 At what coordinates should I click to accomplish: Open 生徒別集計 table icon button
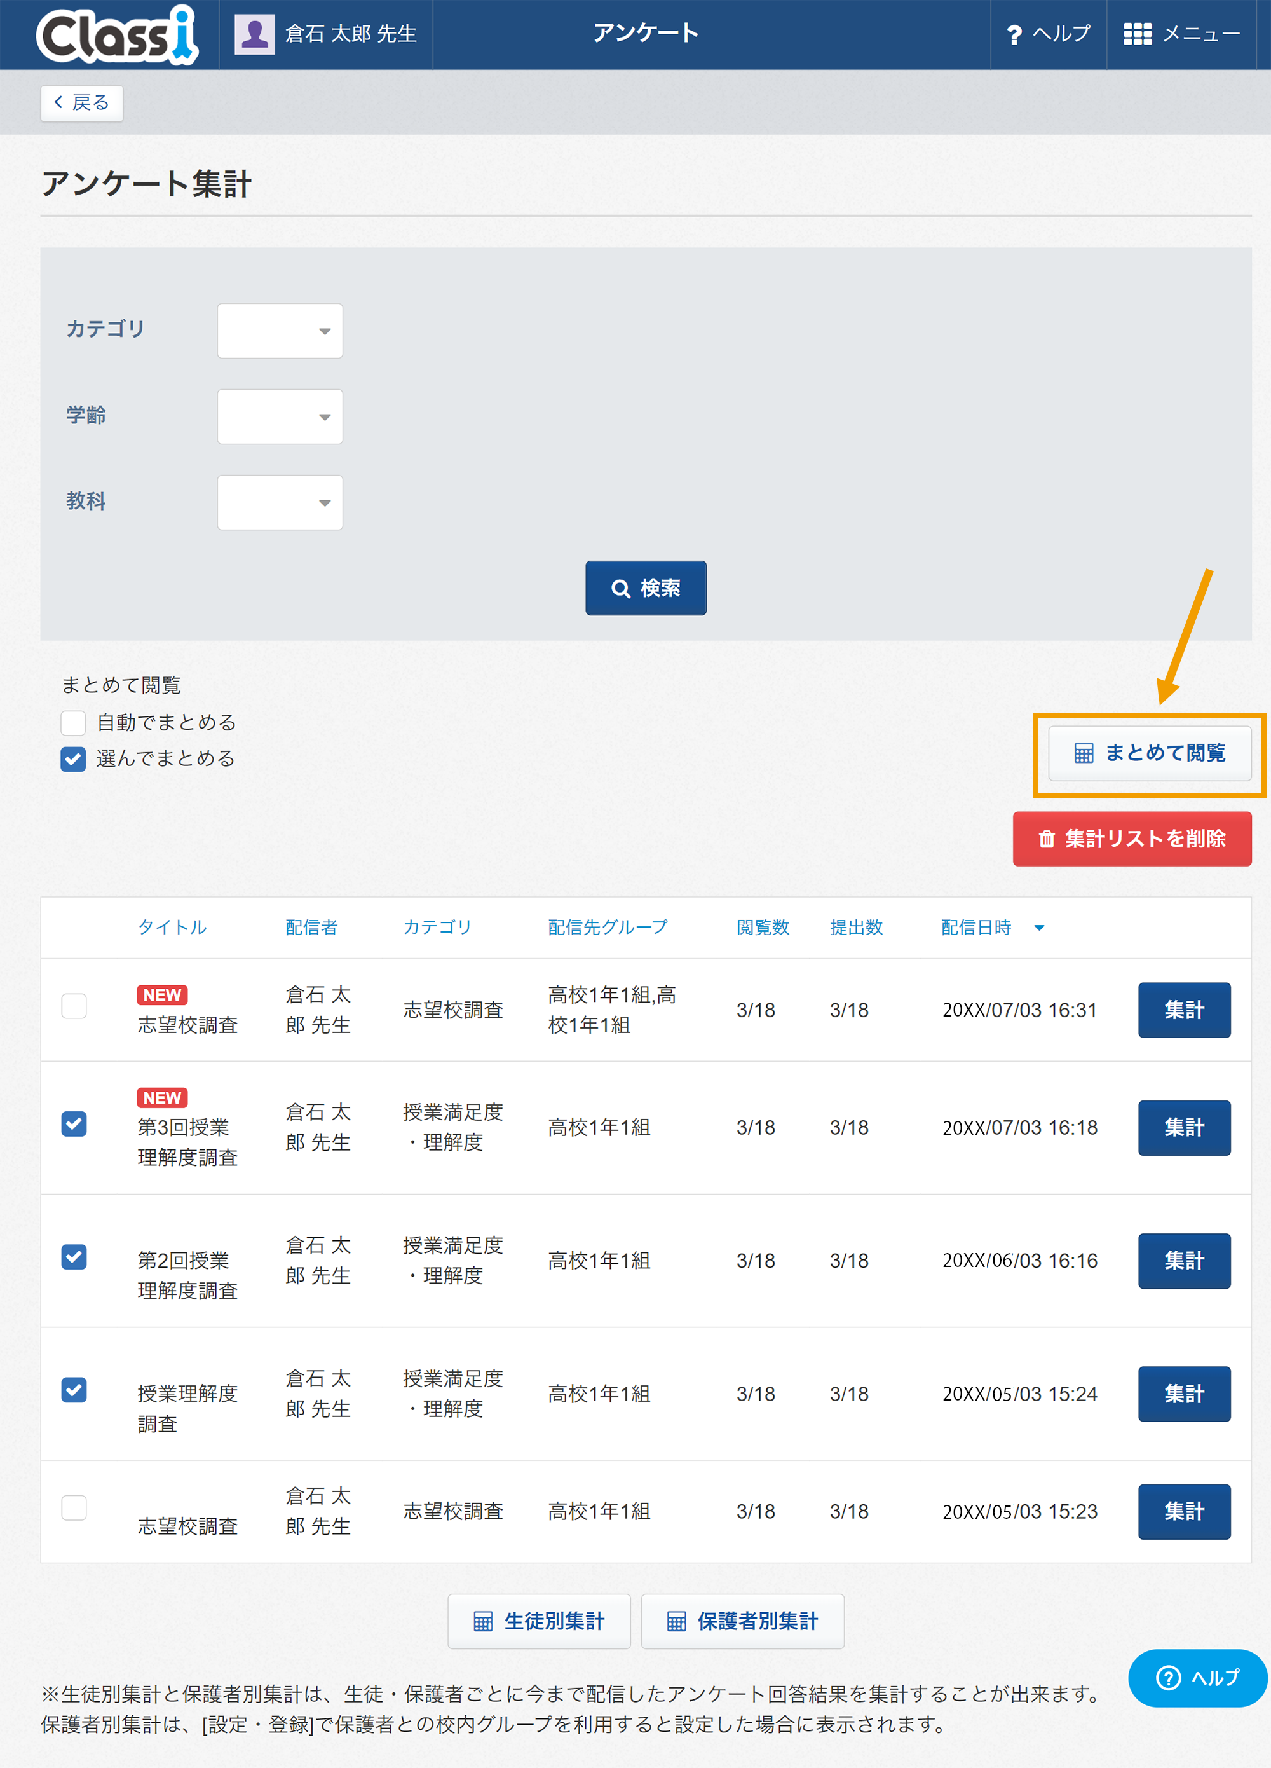pos(538,1621)
